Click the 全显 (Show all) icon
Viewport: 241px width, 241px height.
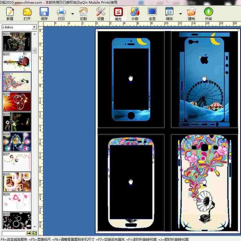point(152,14)
